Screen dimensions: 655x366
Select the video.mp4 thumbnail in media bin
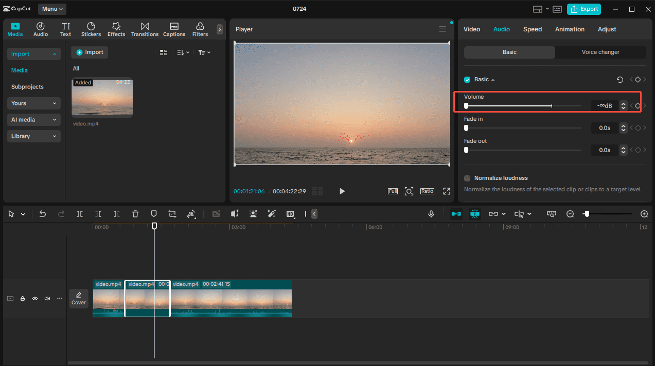click(102, 97)
